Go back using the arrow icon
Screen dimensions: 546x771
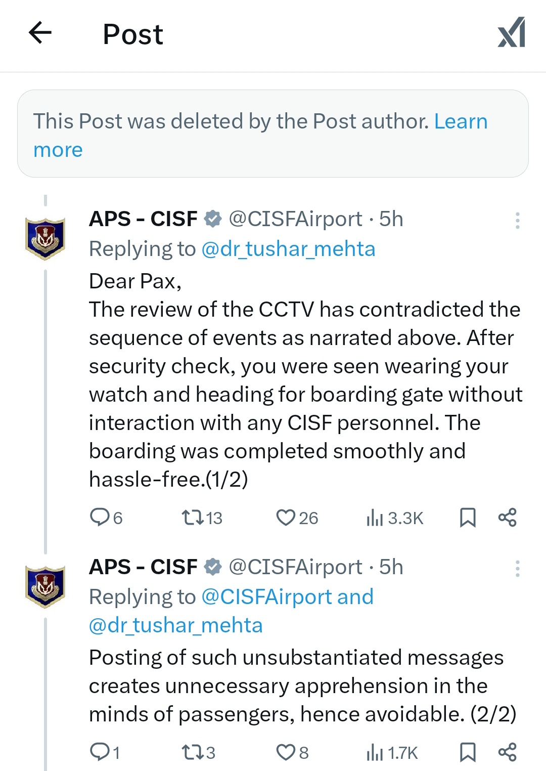coord(40,33)
